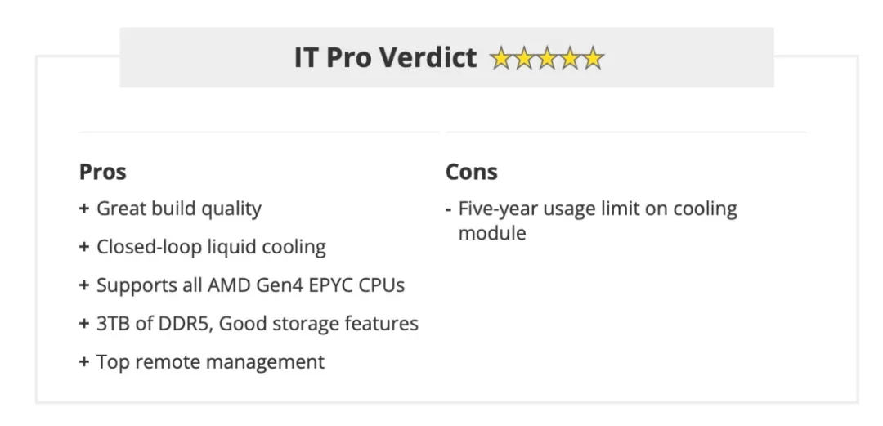Click the plus beside Great build quality
883x426 pixels.
84,209
